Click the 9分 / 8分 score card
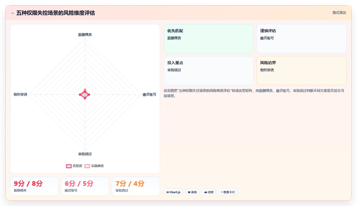Viewport: 357px width, 206px height. (34, 186)
